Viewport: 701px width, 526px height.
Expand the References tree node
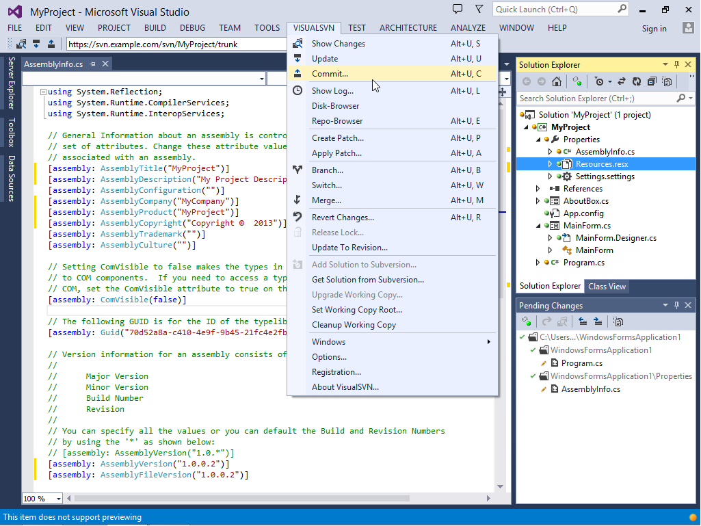pos(538,189)
